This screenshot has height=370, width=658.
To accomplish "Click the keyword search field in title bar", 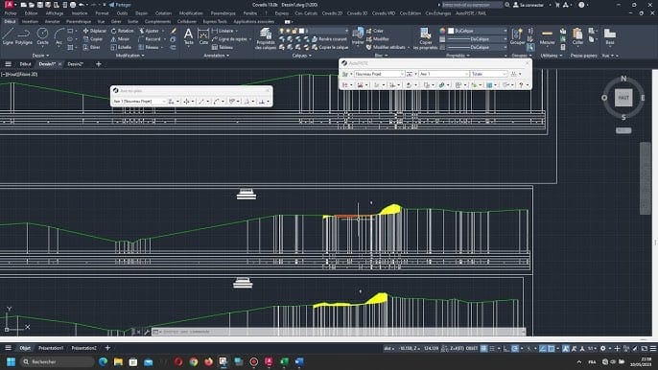I will [x=472, y=5].
